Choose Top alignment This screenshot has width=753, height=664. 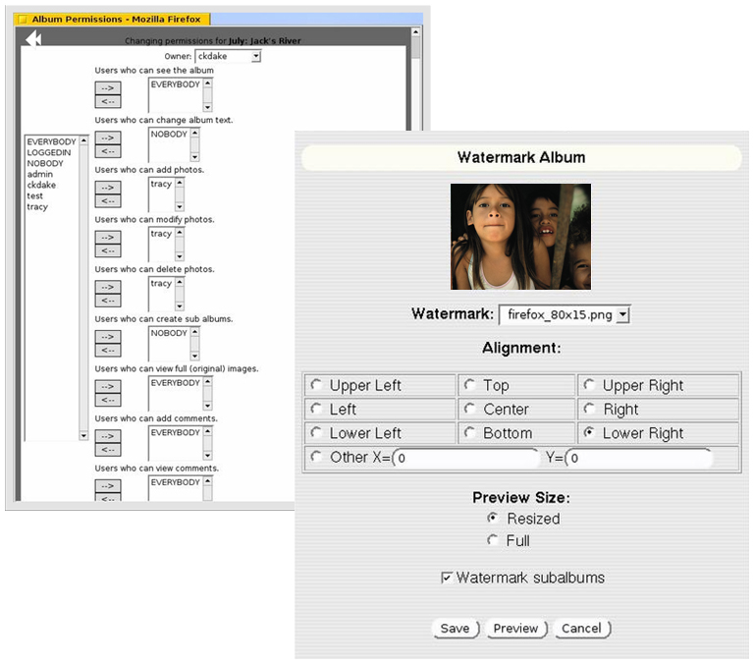469,385
